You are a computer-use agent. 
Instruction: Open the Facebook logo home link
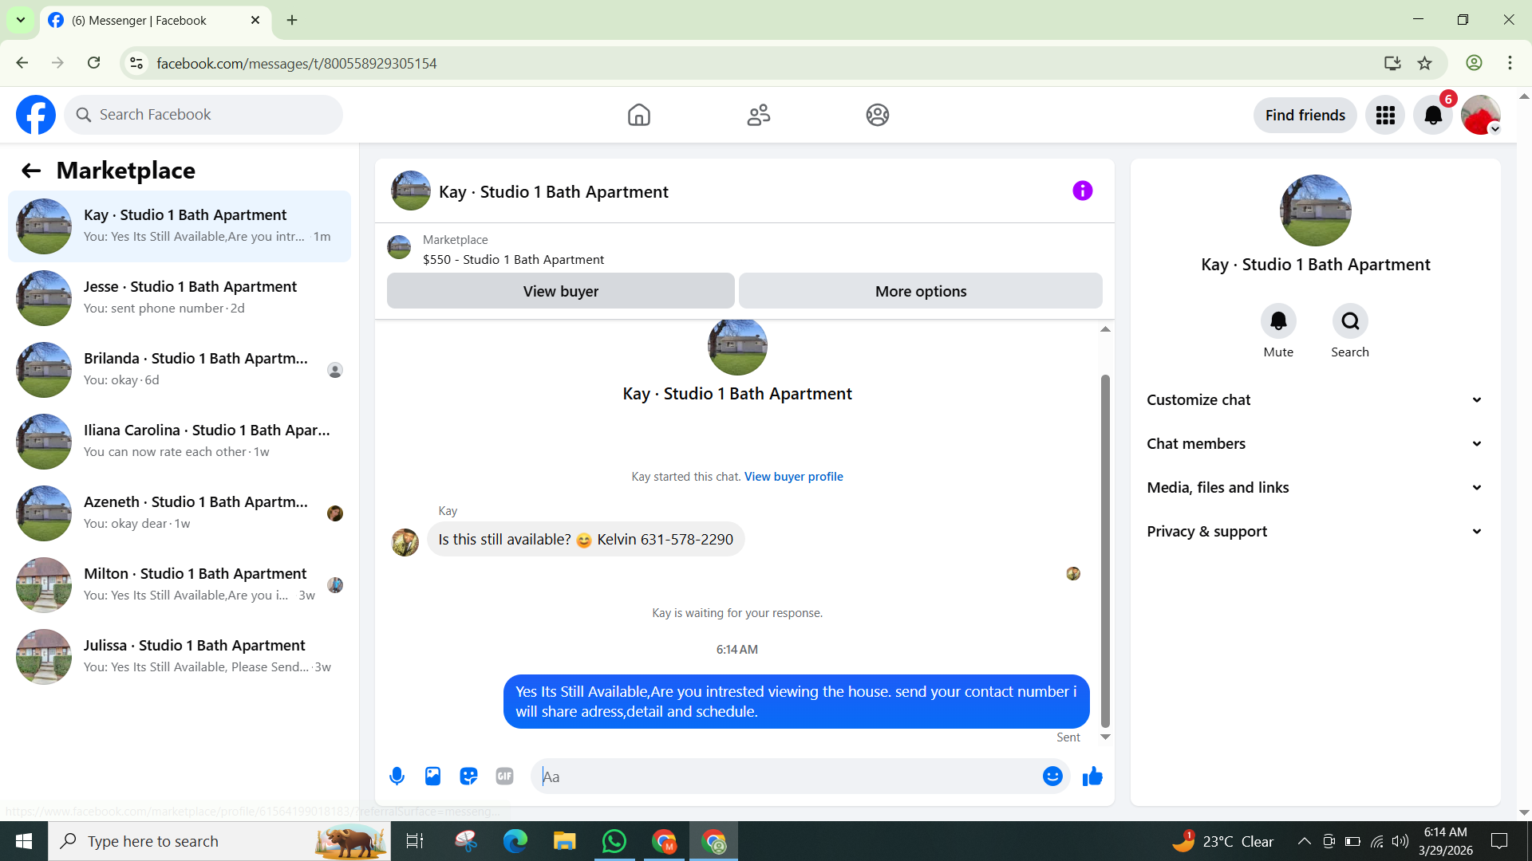pyautogui.click(x=36, y=115)
